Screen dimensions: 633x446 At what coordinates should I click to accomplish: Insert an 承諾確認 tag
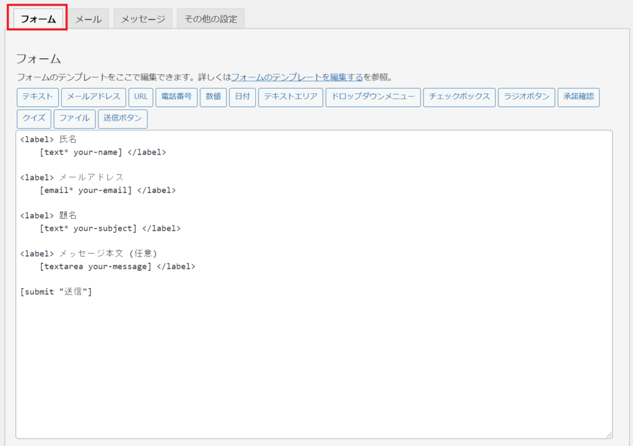click(579, 97)
